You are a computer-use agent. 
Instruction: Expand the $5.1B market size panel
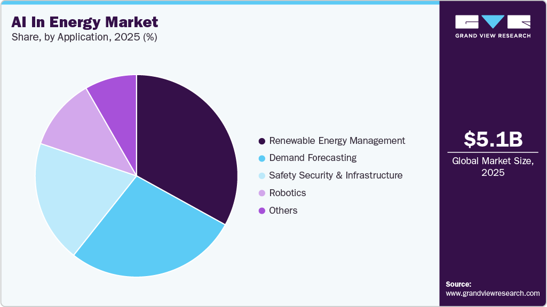coord(492,140)
